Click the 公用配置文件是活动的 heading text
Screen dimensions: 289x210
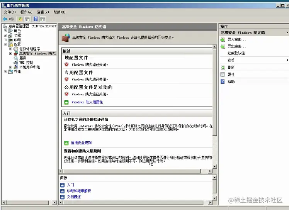click(88, 87)
